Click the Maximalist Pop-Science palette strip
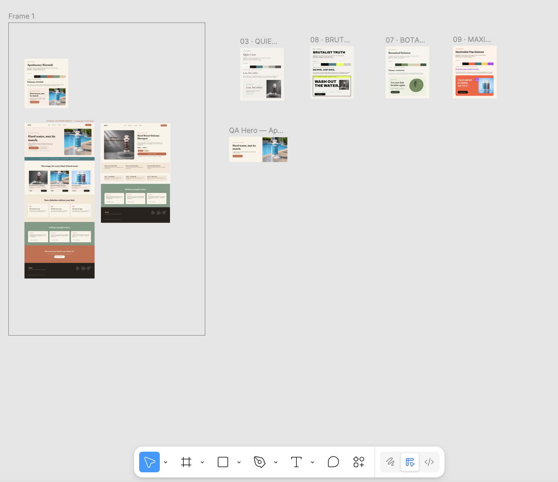Screen dimensions: 558x482 coord(475,64)
